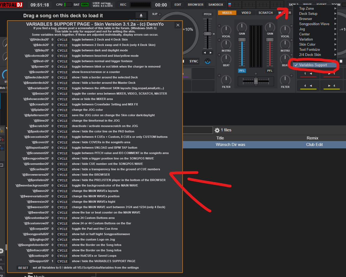The width and height of the screenshot is (346, 277).
Task: Click the pitch down left arrow
Action: click(205, 53)
